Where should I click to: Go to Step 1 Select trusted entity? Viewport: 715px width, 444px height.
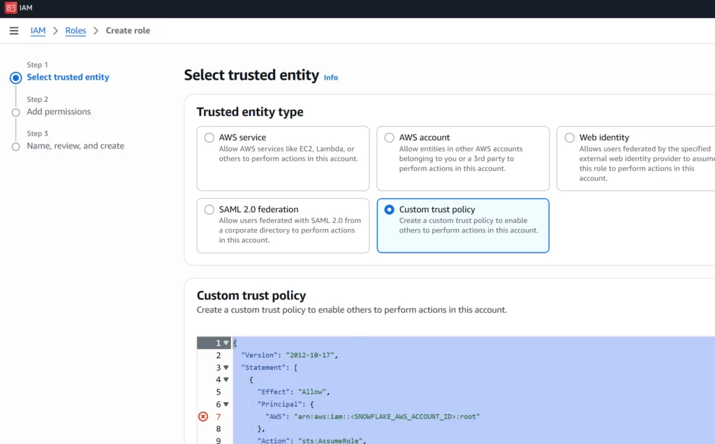pyautogui.click(x=68, y=77)
